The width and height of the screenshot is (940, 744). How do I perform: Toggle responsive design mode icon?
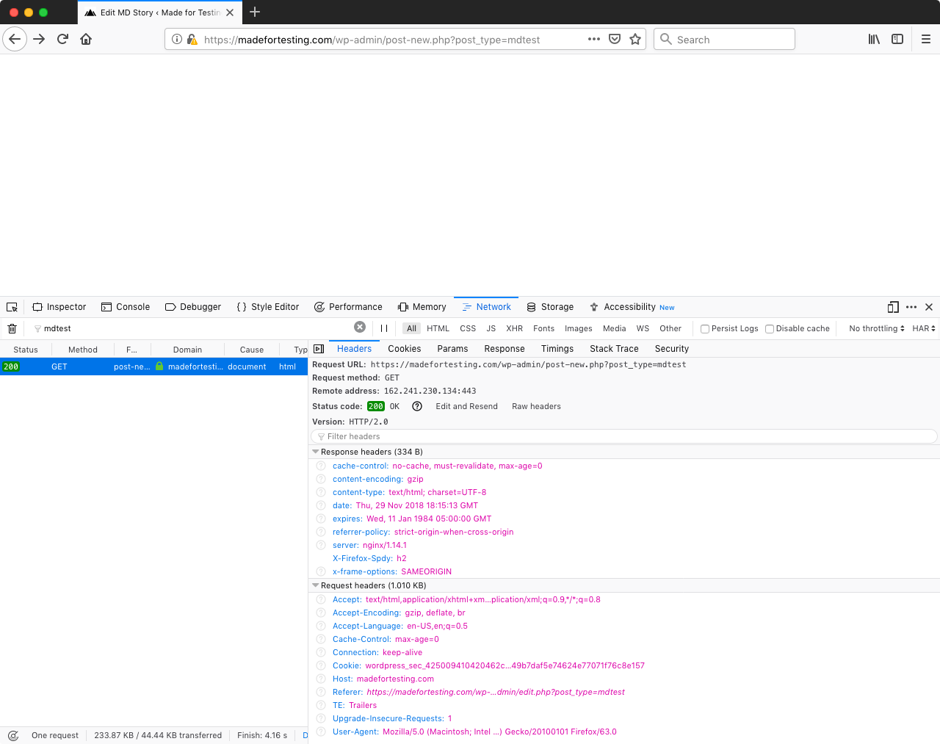pyautogui.click(x=893, y=307)
